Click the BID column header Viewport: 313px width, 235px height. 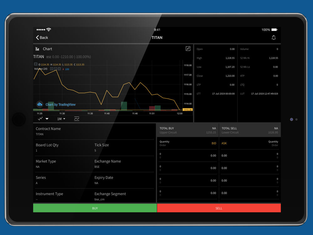pos(214,143)
